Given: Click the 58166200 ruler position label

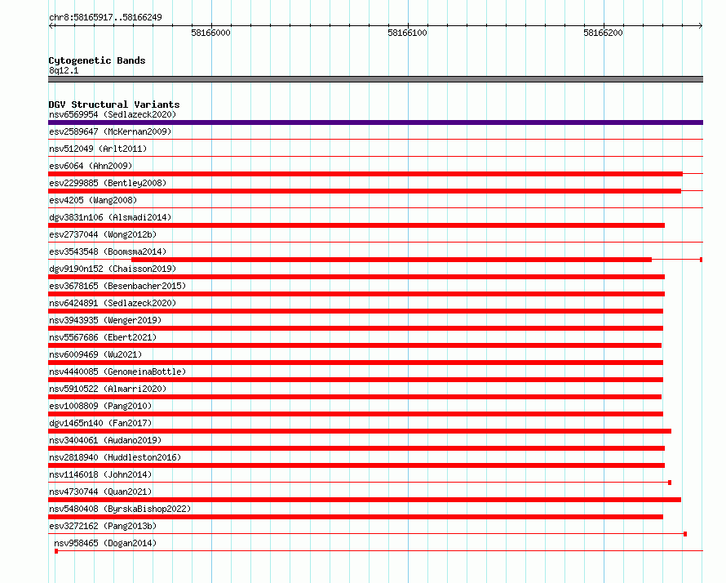Looking at the screenshot, I should 604,33.
